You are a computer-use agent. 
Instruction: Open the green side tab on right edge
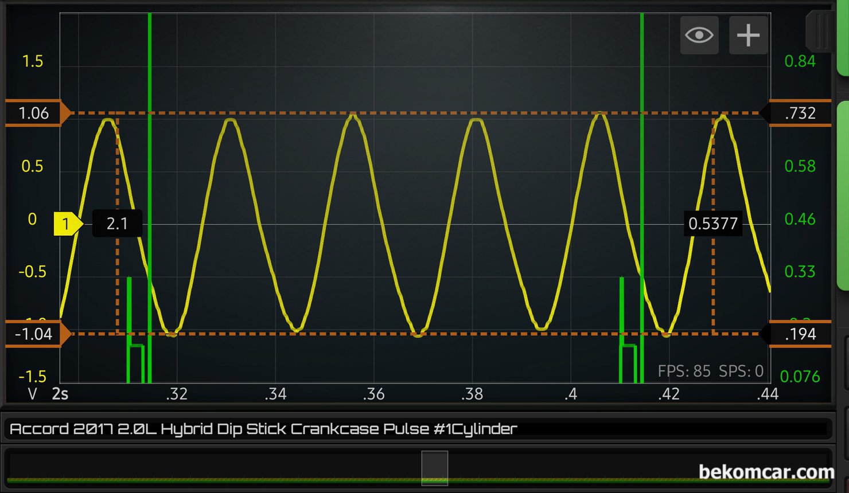point(843,195)
